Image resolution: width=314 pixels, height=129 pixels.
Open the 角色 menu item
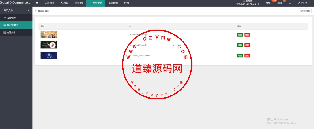point(64,3)
